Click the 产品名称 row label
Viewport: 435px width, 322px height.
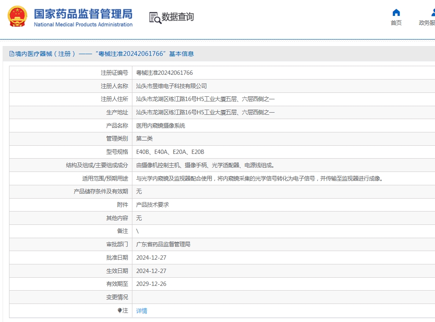[117, 126]
